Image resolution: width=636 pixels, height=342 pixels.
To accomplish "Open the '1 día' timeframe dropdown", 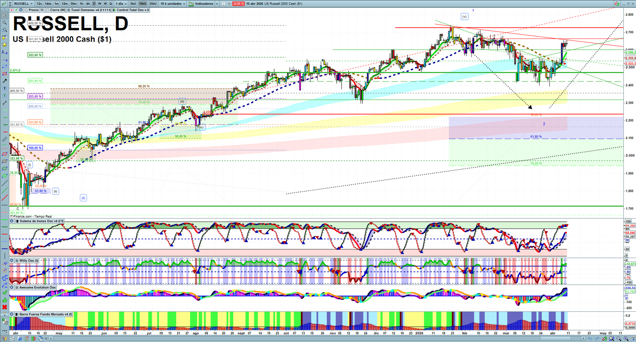I will point(121,4).
